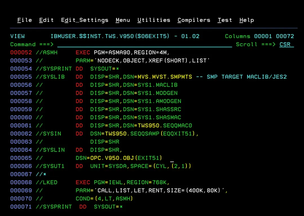Place cursor in the Command input field
Screen dimensions: 304x216
click(x=145, y=44)
